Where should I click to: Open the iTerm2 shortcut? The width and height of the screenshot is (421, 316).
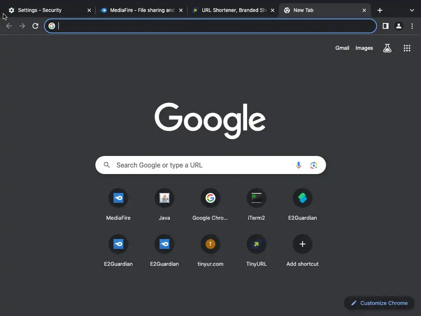point(257,204)
